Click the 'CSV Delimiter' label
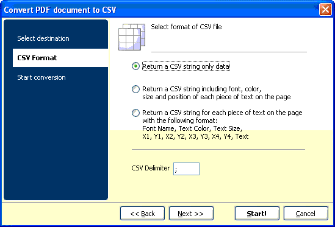Image resolution: width=335 pixels, height=227 pixels. pos(150,168)
